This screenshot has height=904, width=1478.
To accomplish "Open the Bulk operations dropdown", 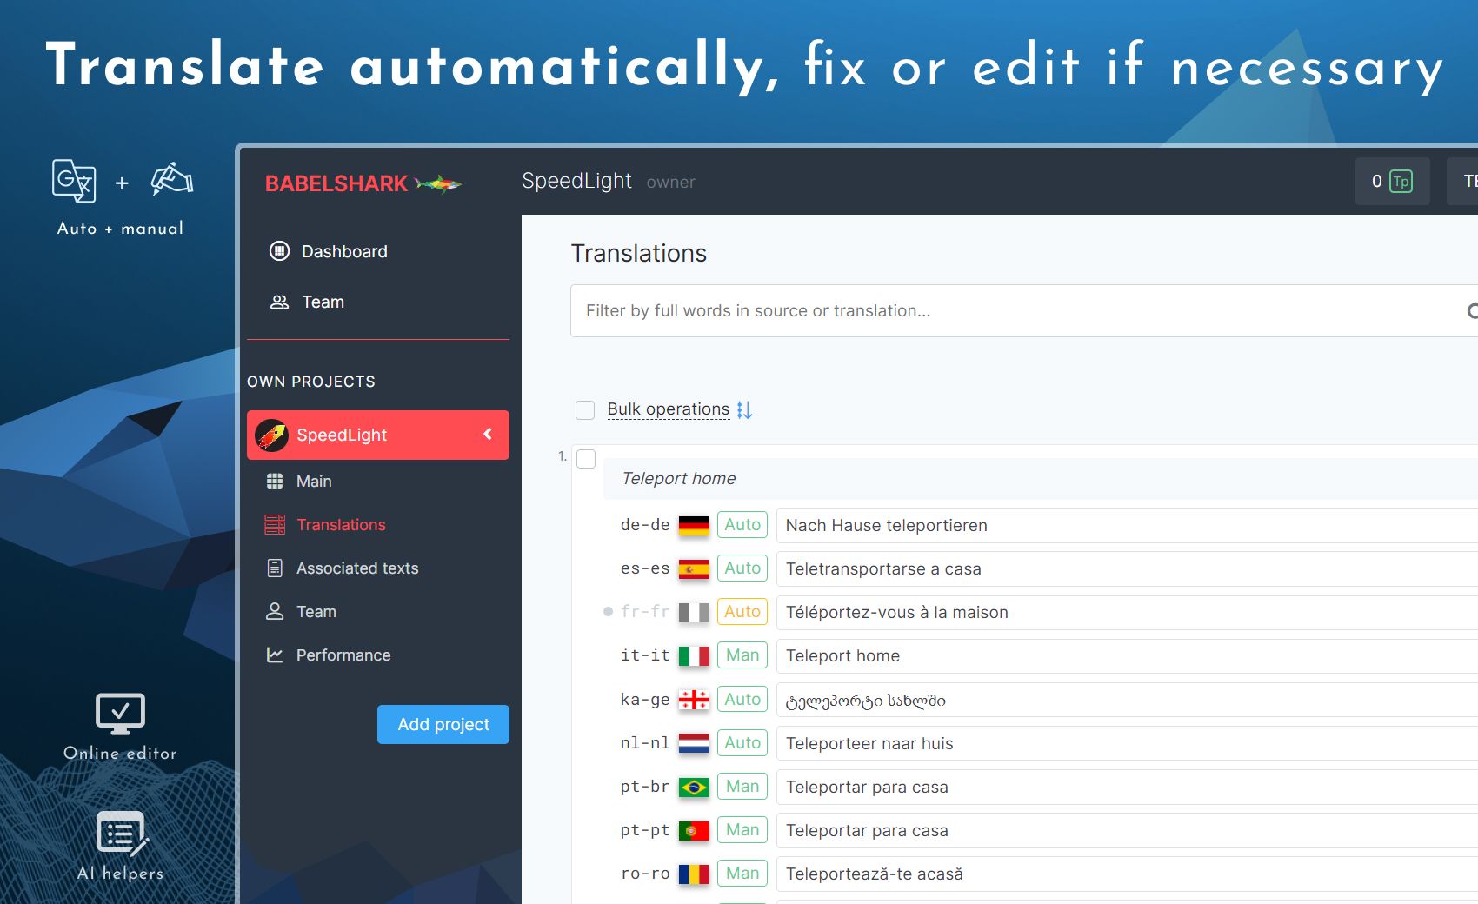I will [x=668, y=409].
